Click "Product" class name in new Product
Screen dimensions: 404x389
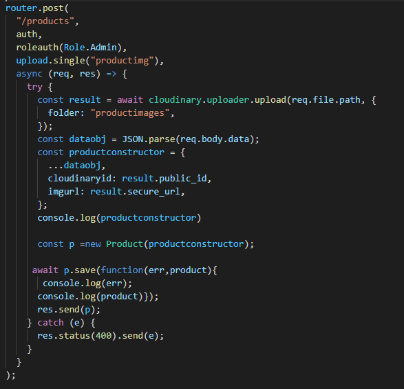click(x=125, y=244)
